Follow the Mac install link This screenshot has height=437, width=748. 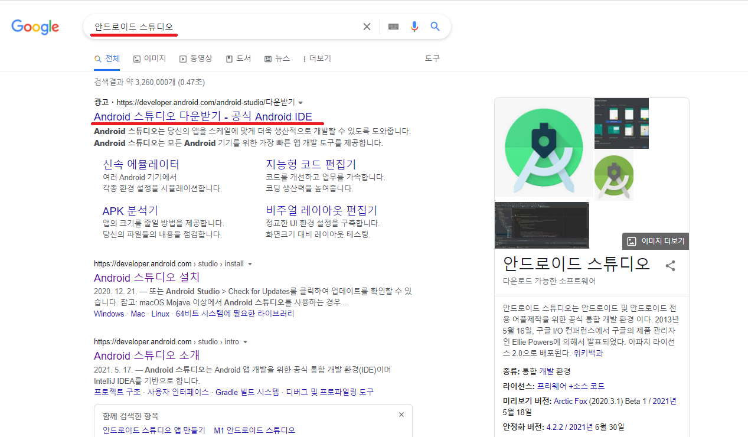[138, 314]
